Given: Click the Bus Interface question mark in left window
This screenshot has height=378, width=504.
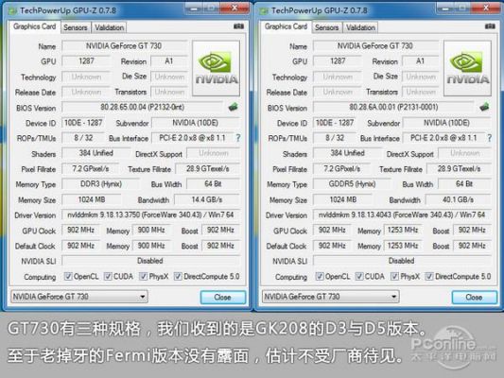Looking at the screenshot, I should (x=238, y=138).
